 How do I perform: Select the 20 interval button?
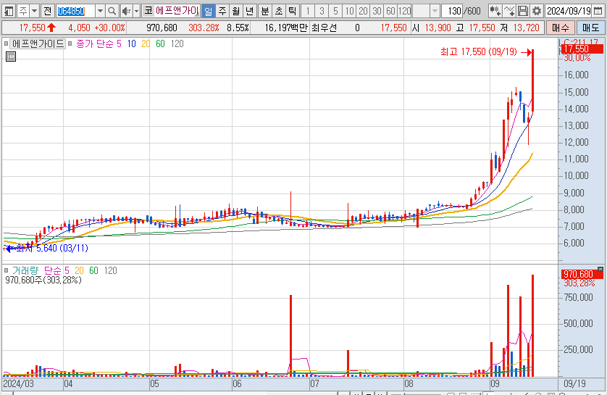coord(363,11)
